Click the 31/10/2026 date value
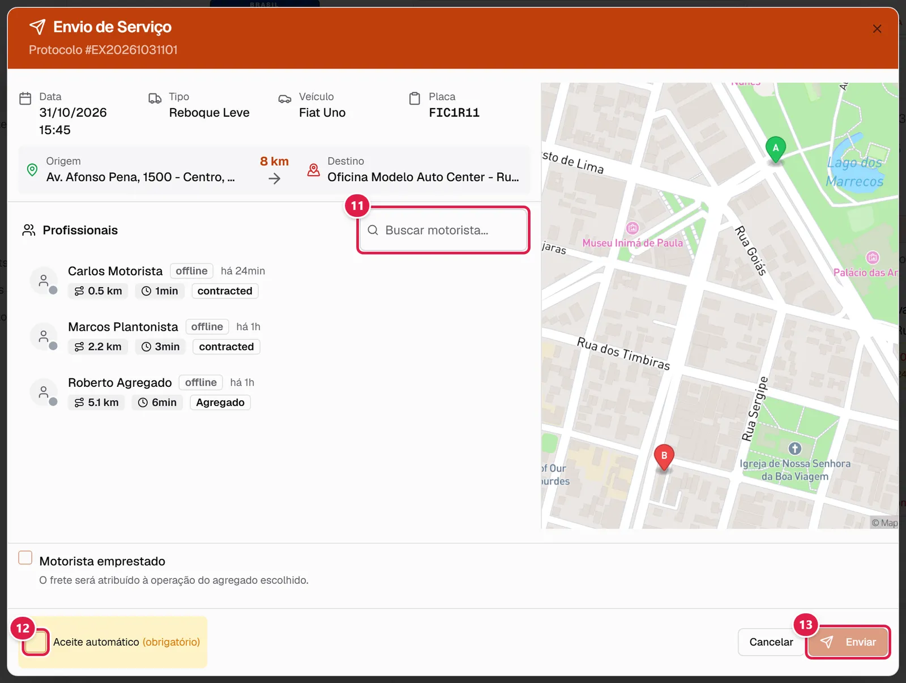 click(73, 113)
